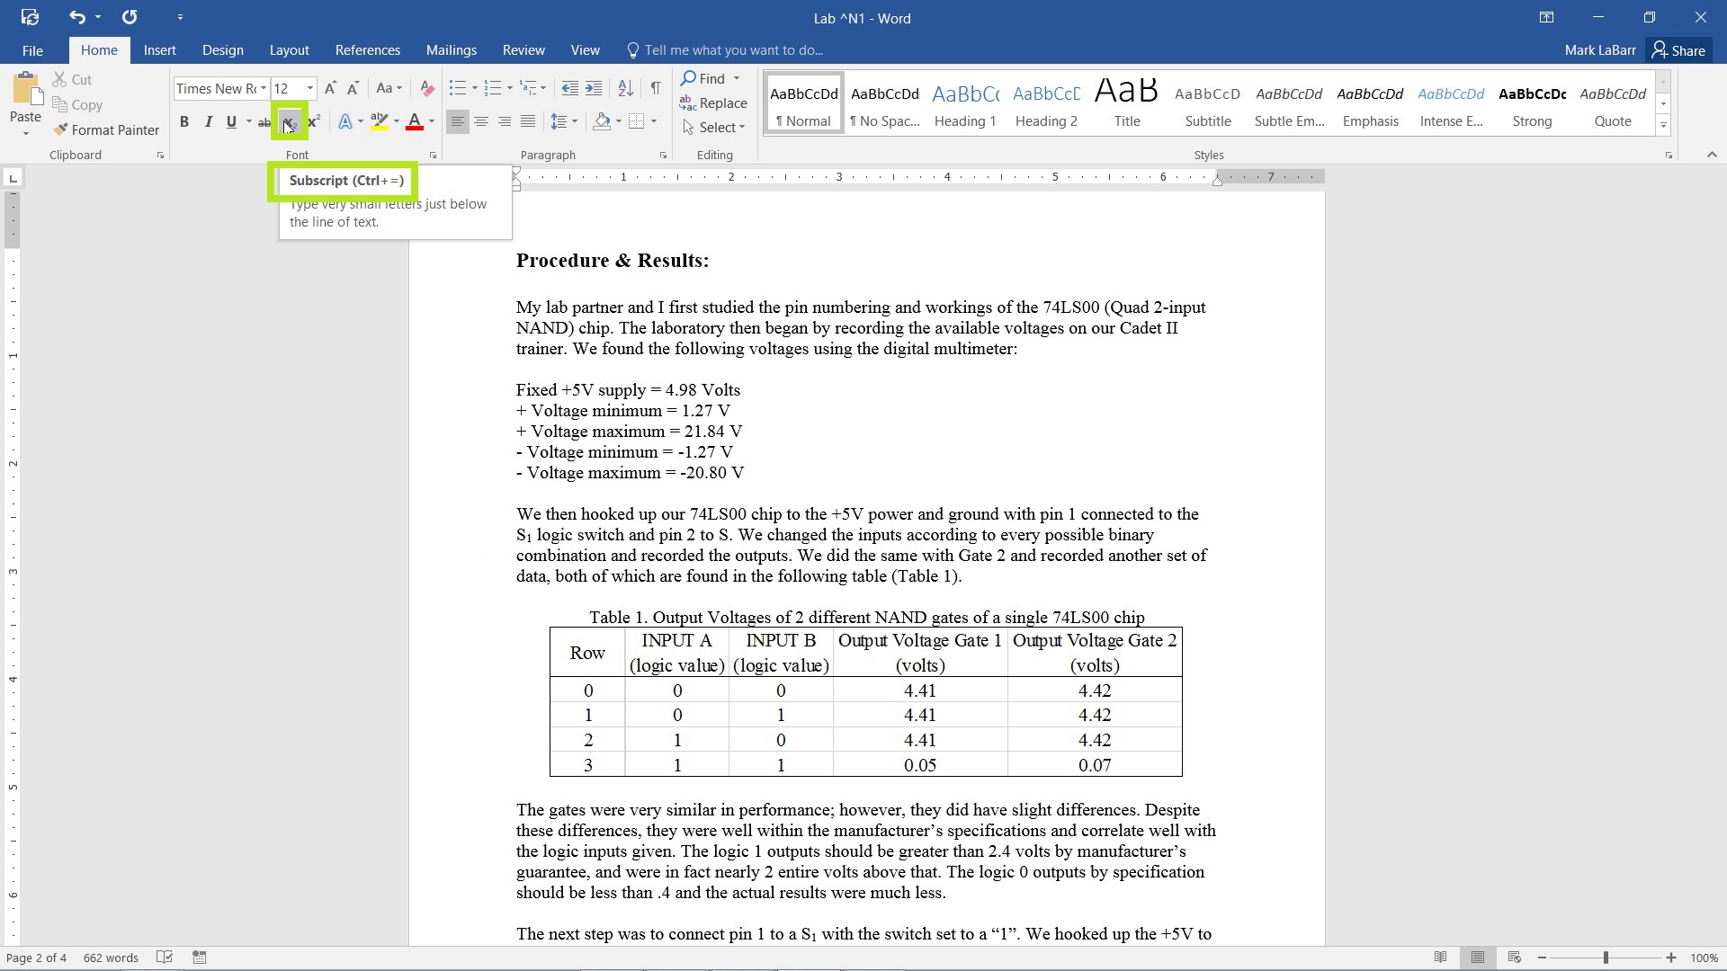Screen dimensions: 1727x971
Task: Toggle the Underline formatting button
Action: pyautogui.click(x=232, y=121)
